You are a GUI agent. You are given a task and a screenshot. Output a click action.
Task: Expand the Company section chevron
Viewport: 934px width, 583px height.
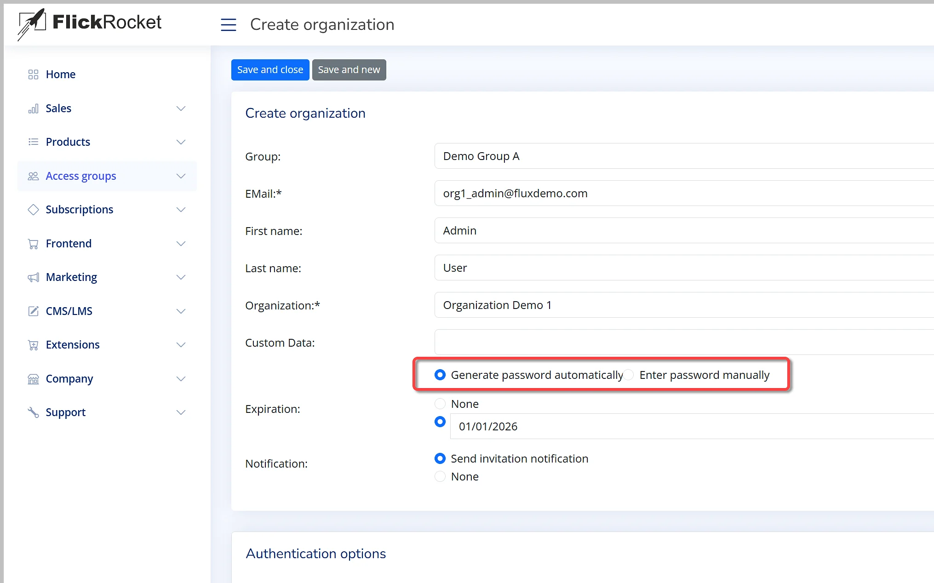(181, 379)
